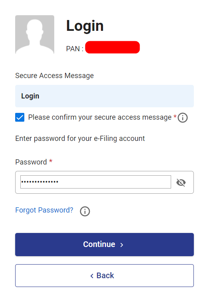Open info icon beside secure access message confirmation
Image resolution: width=213 pixels, height=293 pixels.
tap(182, 118)
